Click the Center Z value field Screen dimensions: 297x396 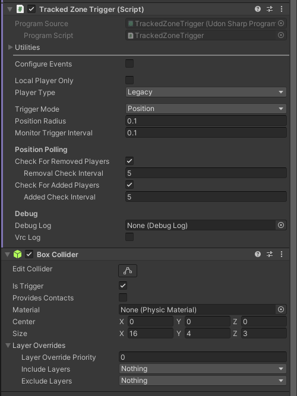coord(264,322)
